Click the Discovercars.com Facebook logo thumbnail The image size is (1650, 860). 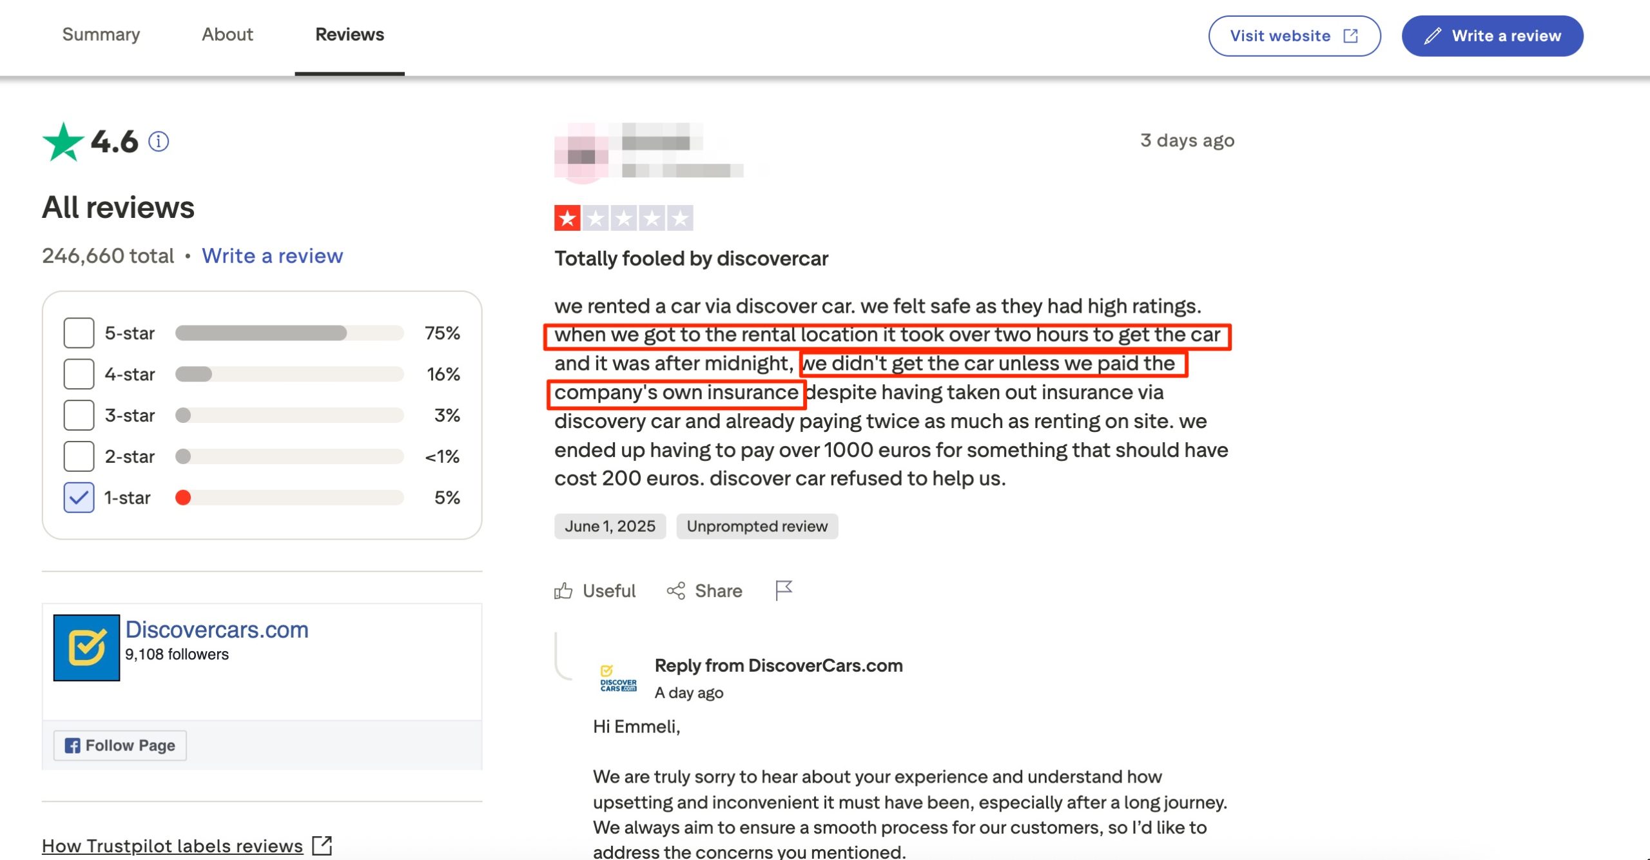pos(86,647)
